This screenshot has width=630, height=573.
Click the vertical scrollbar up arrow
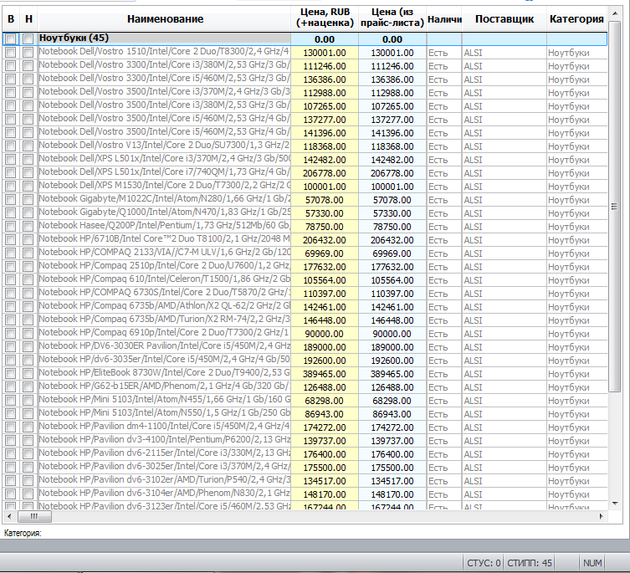click(615, 13)
